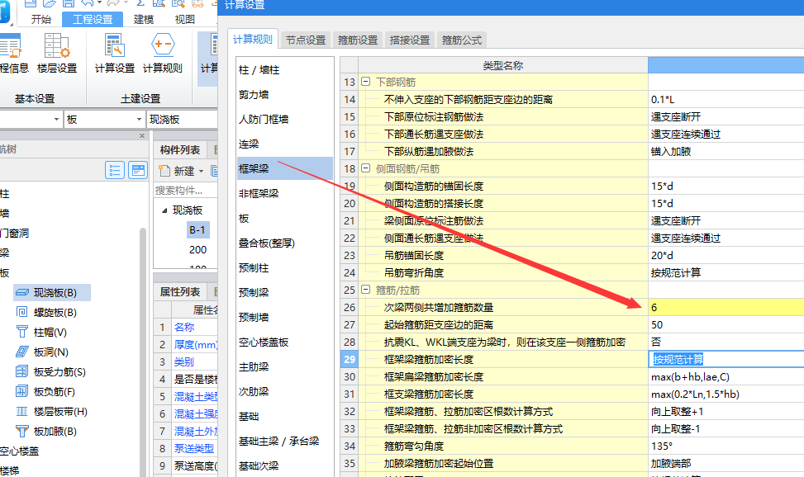Open 计算设置 calculator-wrench tool
Viewport: 804px width, 477px height.
(115, 54)
